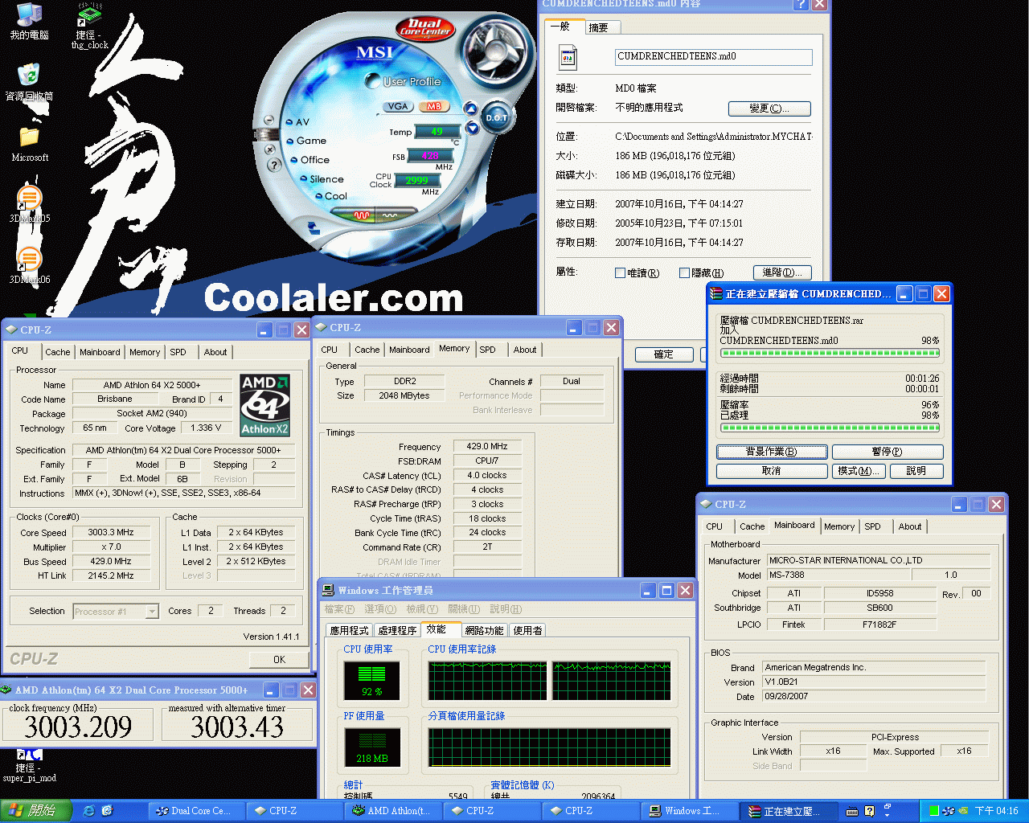
Task: Click the blue down arrow in Dual Core Center
Action: click(473, 128)
